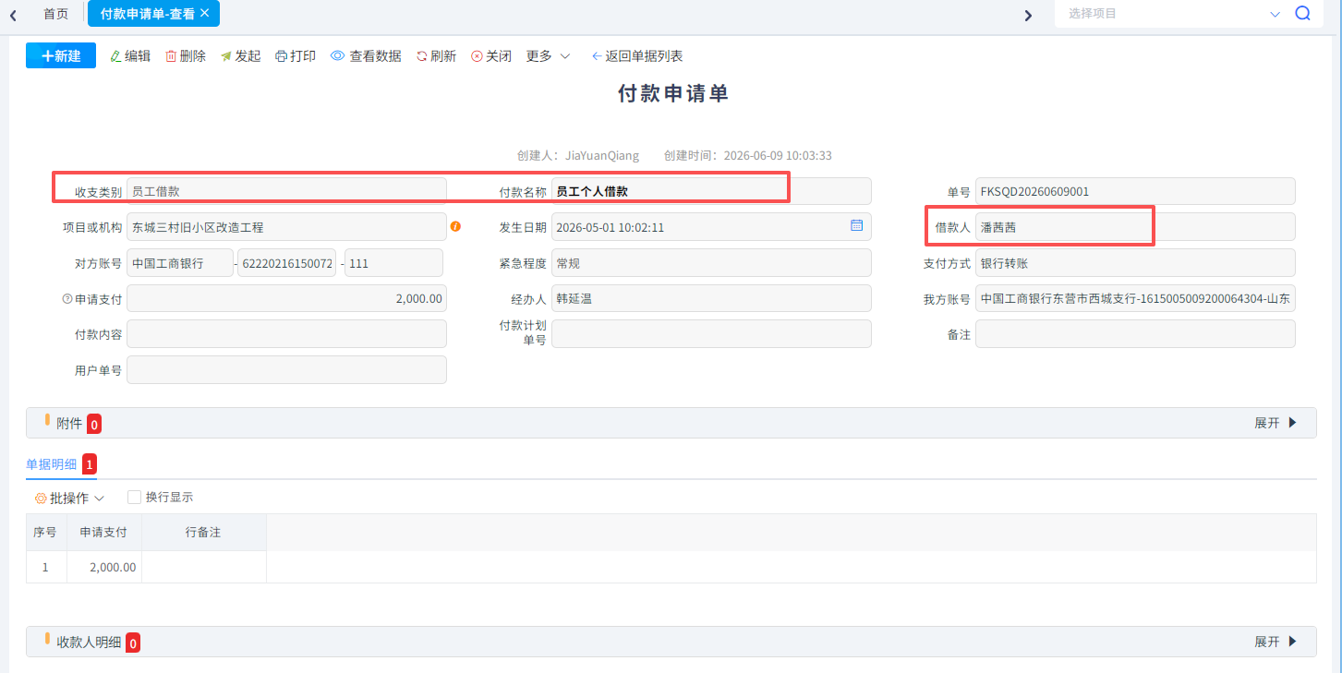The image size is (1342, 673).
Task: Click the 紧急程度 field 常规
Action: (711, 263)
